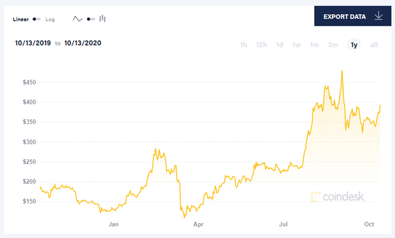Select the candlestick chart icon
This screenshot has height=238, width=395.
pos(102,18)
